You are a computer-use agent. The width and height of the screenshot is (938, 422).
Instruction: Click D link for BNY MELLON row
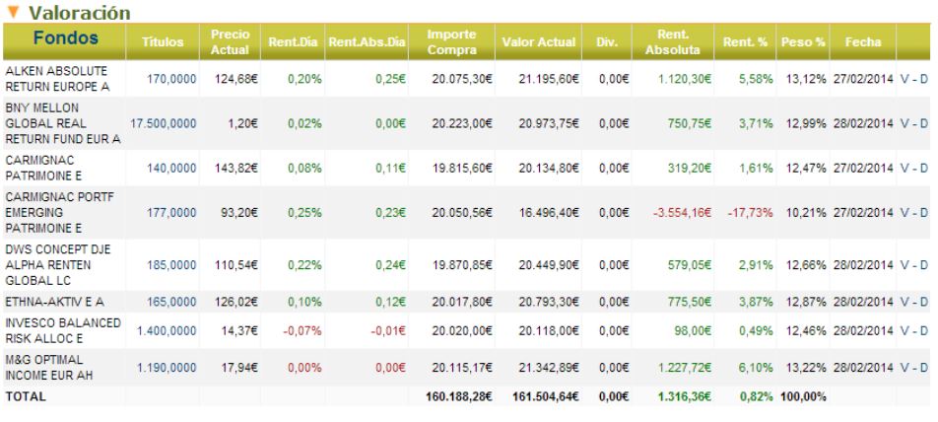923,123
